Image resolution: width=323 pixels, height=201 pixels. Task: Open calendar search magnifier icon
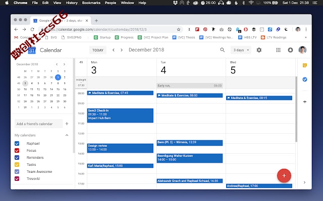coord(222,50)
